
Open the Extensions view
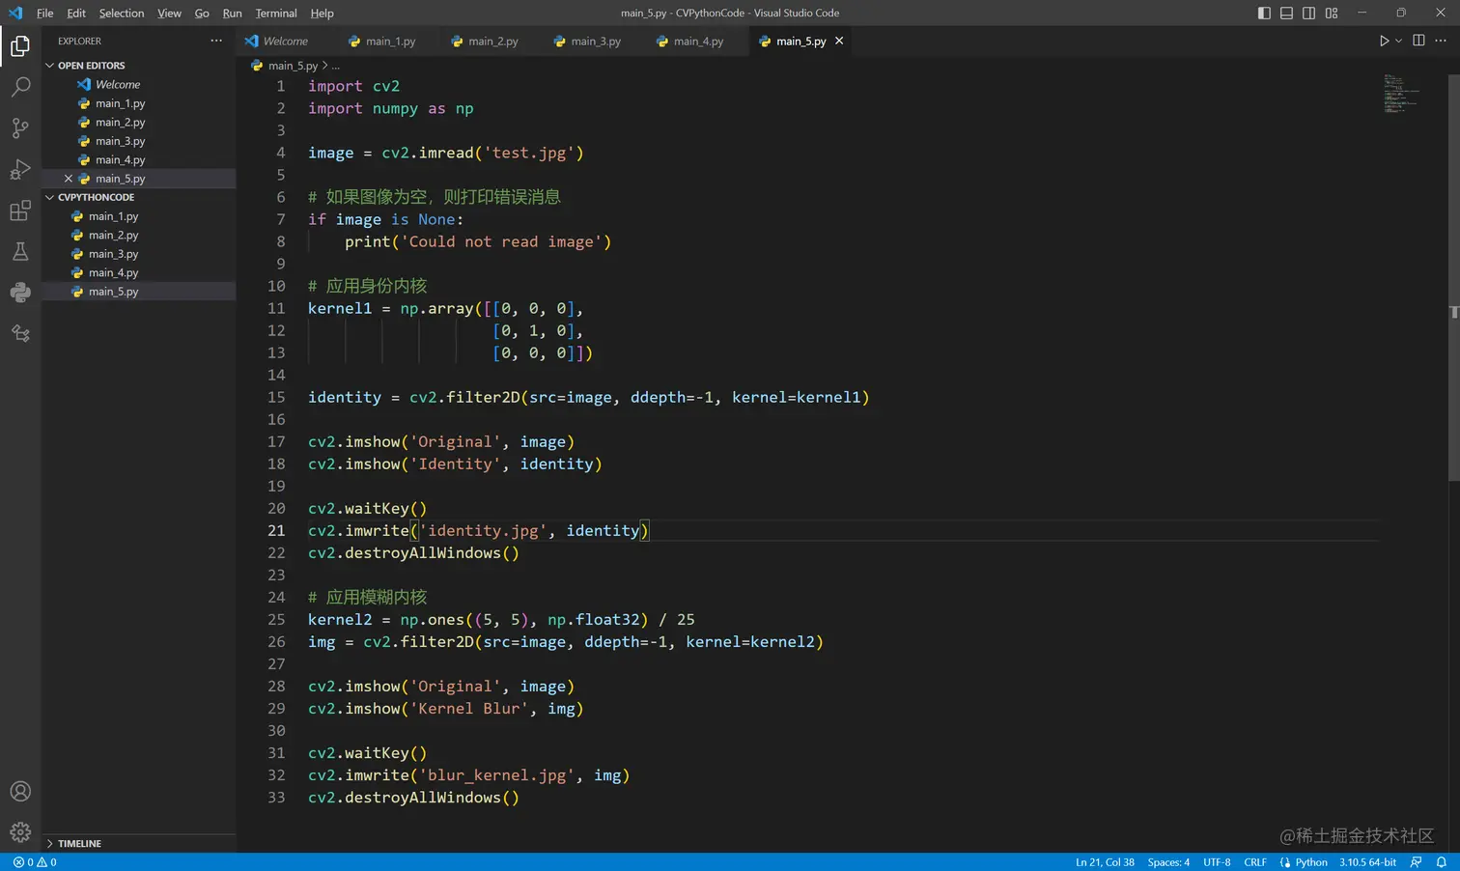pyautogui.click(x=20, y=211)
